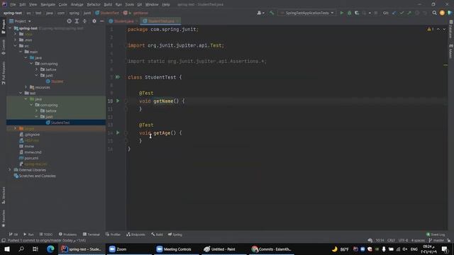Image resolution: width=454 pixels, height=255 pixels.
Task: Open the TODO tool window
Action: [x=46, y=234]
